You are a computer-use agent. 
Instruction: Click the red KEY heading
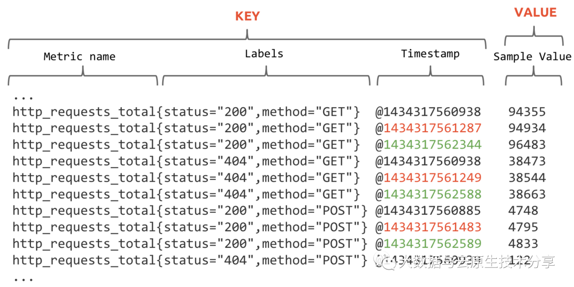tap(247, 16)
